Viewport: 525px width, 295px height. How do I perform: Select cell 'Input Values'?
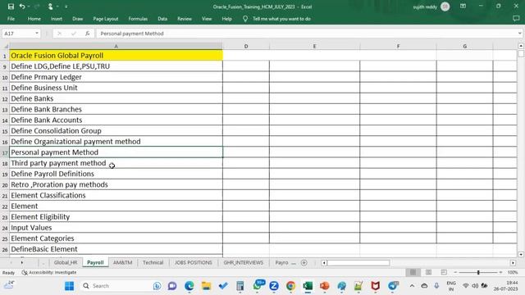coord(116,228)
